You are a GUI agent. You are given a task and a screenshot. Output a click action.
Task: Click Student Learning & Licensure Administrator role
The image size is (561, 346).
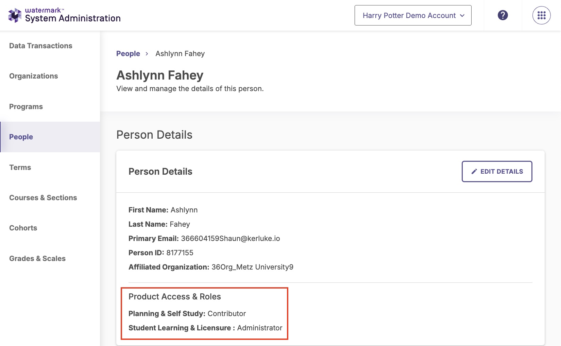(x=205, y=328)
